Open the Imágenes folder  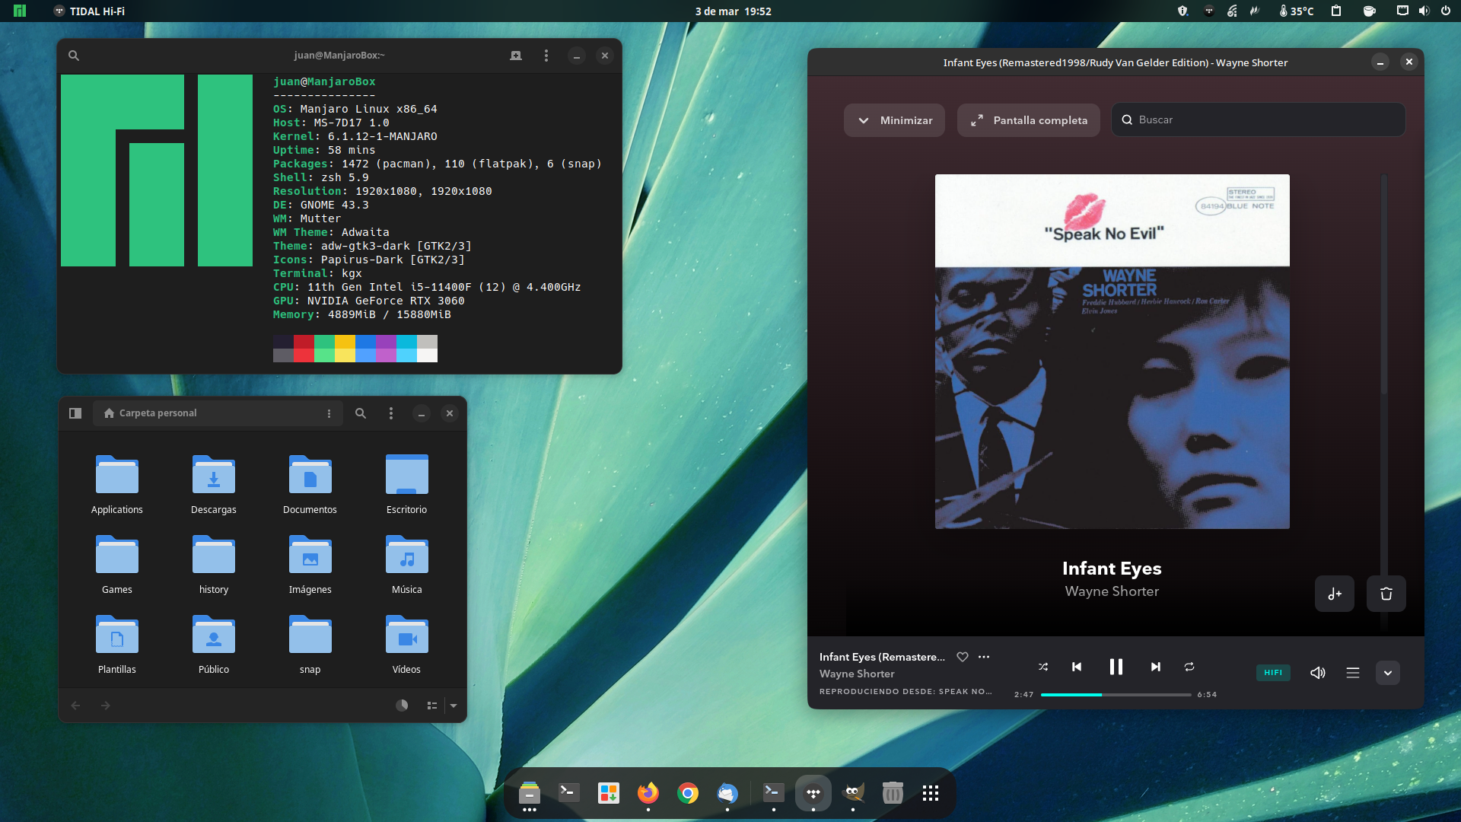(310, 564)
